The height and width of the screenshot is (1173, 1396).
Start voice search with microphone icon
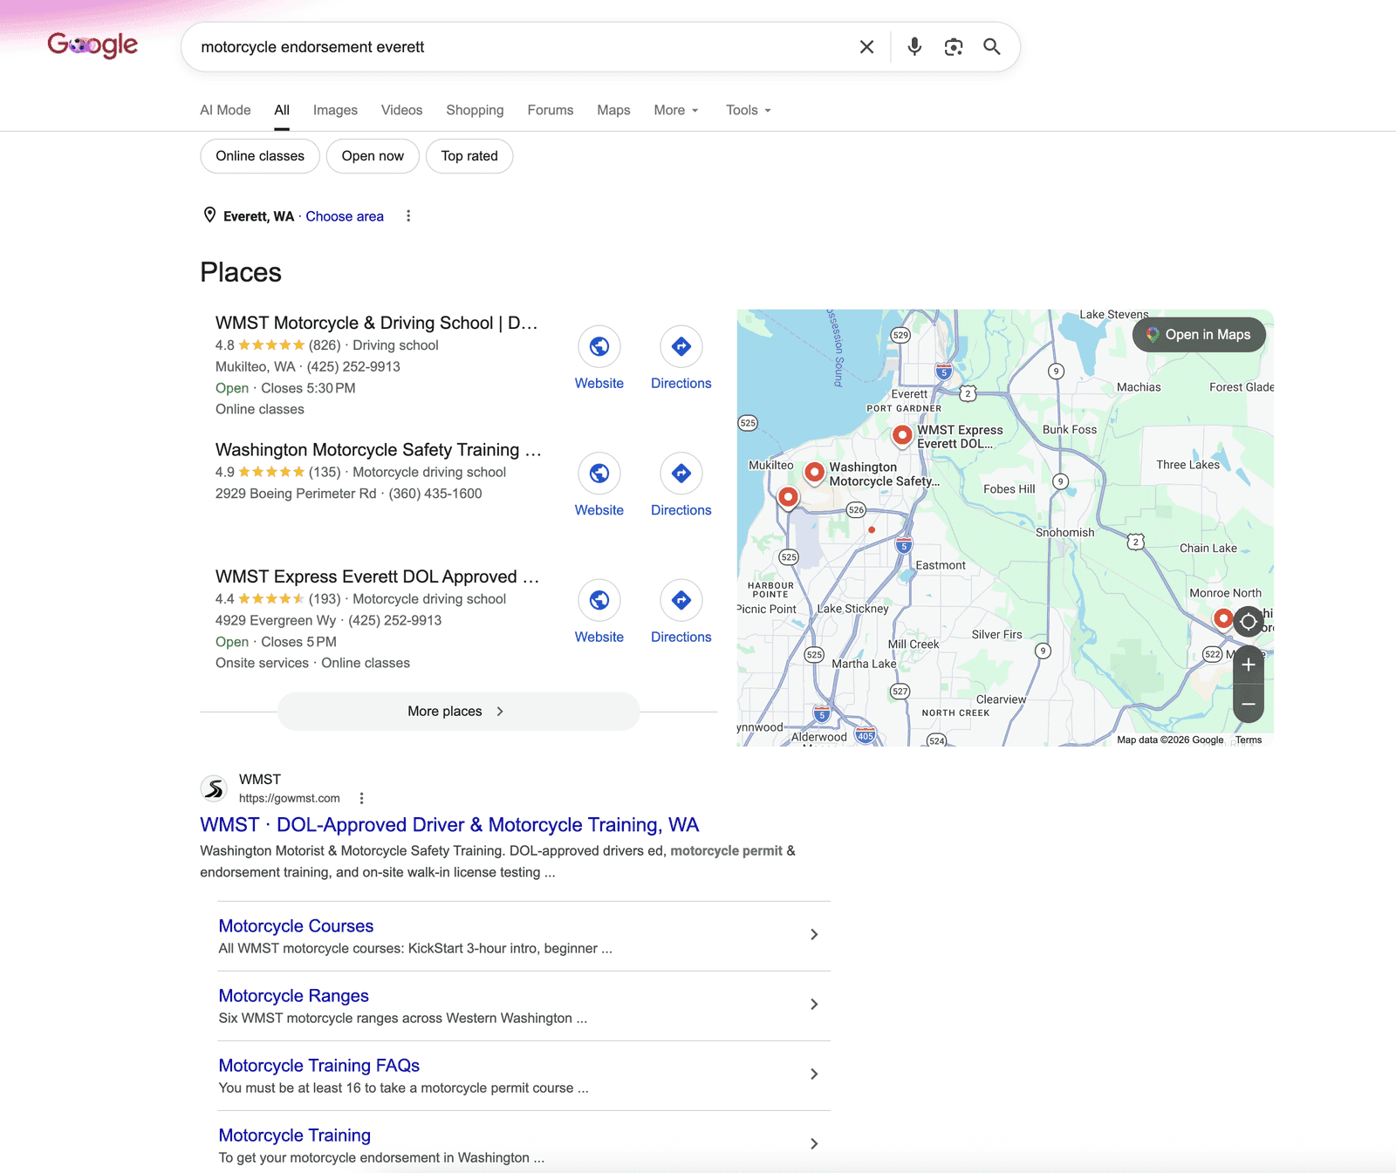[x=914, y=47]
